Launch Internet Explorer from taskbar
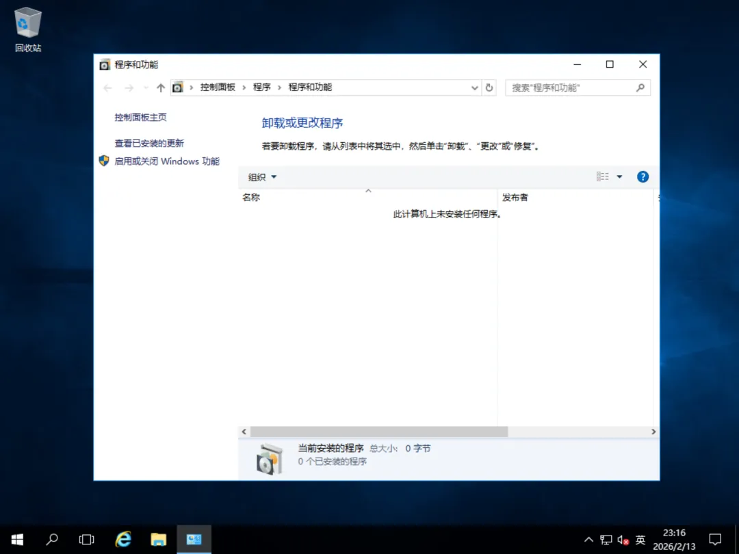This screenshot has width=739, height=554. [x=123, y=540]
